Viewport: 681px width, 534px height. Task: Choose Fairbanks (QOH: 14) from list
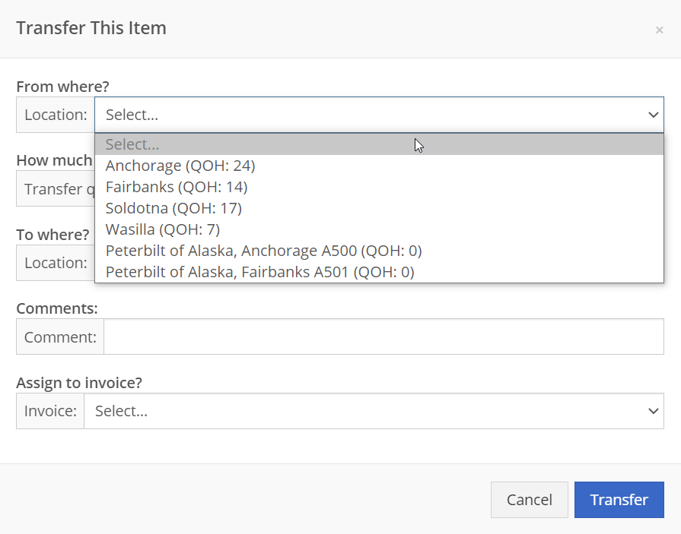click(x=379, y=187)
